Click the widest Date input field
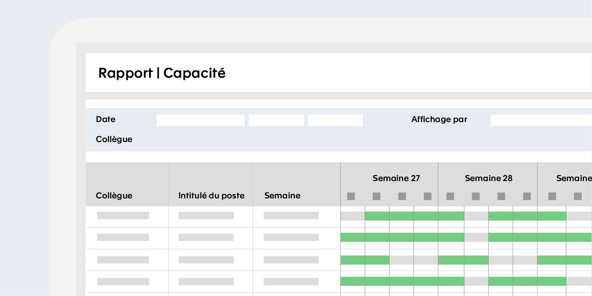Screen dimensions: 592x296 (201, 120)
